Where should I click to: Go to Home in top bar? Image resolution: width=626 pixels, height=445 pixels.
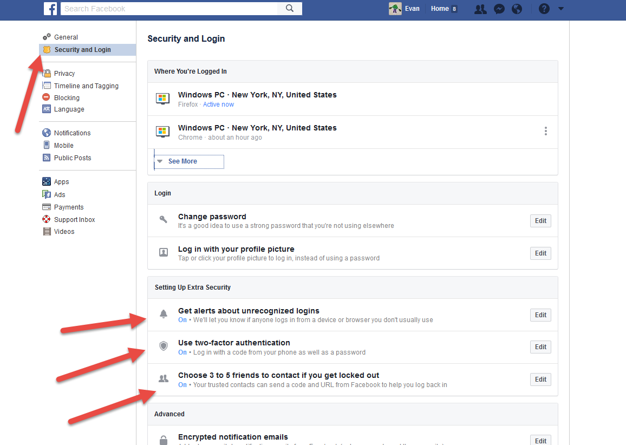pos(440,8)
